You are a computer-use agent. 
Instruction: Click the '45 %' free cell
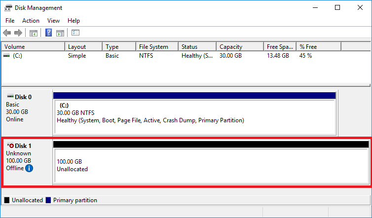click(305, 56)
